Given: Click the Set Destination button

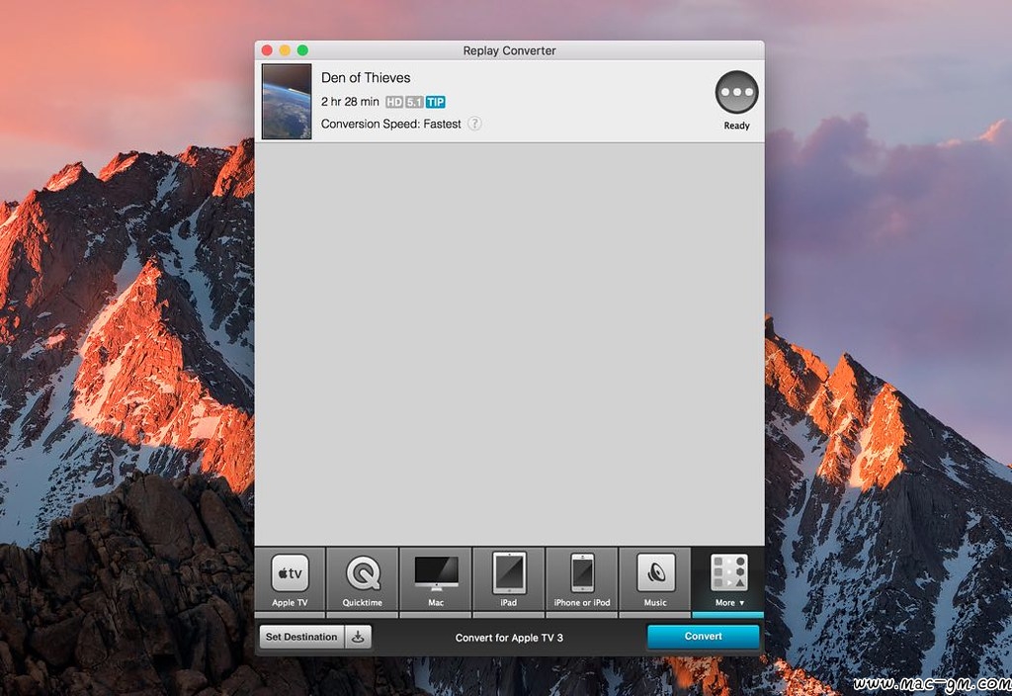Looking at the screenshot, I should point(301,637).
